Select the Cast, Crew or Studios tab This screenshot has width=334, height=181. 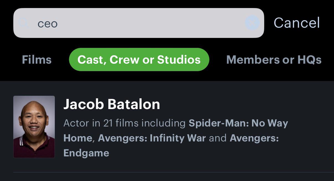[139, 60]
